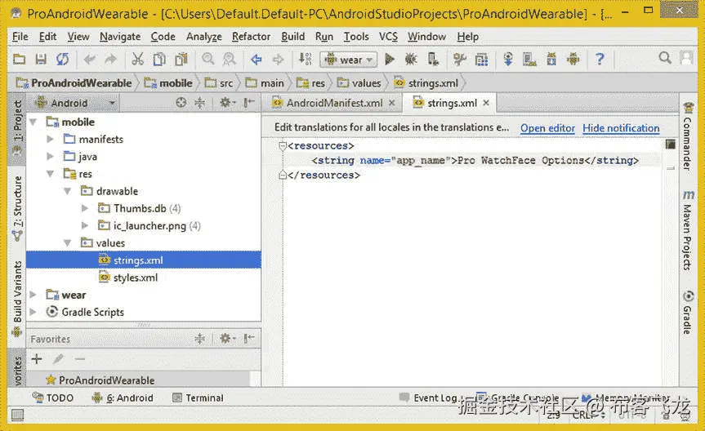Toggle the Commander side panel
Image resolution: width=705 pixels, height=431 pixels.
(x=688, y=136)
